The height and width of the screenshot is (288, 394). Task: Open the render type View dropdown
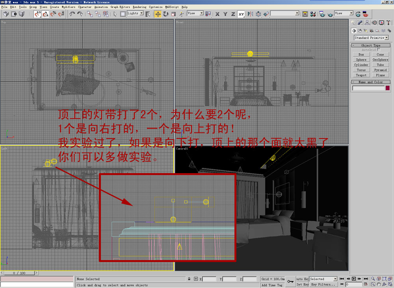coord(344,13)
